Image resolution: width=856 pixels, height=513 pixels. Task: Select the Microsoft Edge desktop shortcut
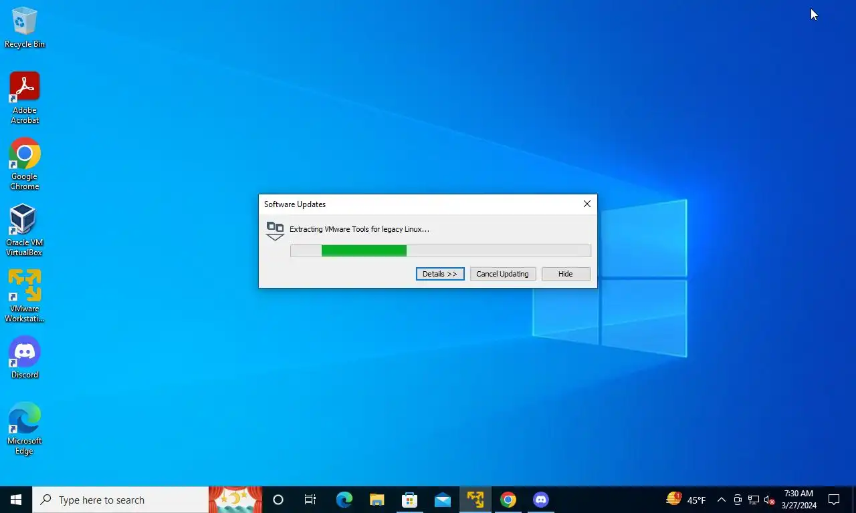(x=25, y=429)
